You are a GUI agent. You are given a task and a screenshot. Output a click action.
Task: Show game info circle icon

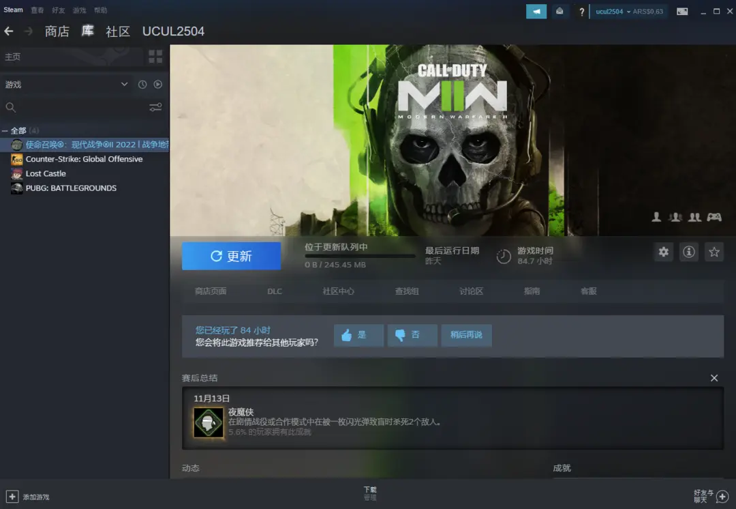(x=688, y=252)
